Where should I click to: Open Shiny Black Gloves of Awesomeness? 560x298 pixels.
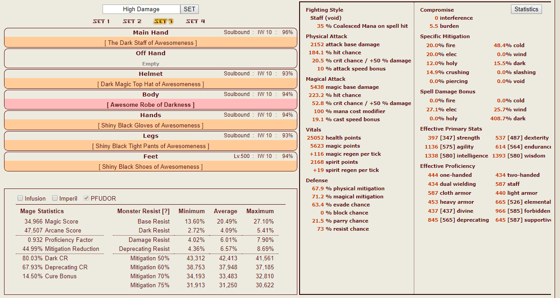coord(151,126)
